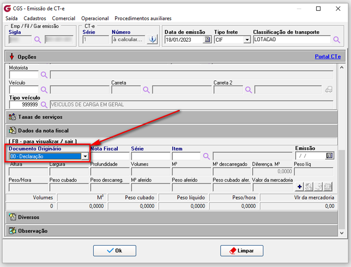Open the Cadastros menu
This screenshot has height=267, width=351.
35,18
